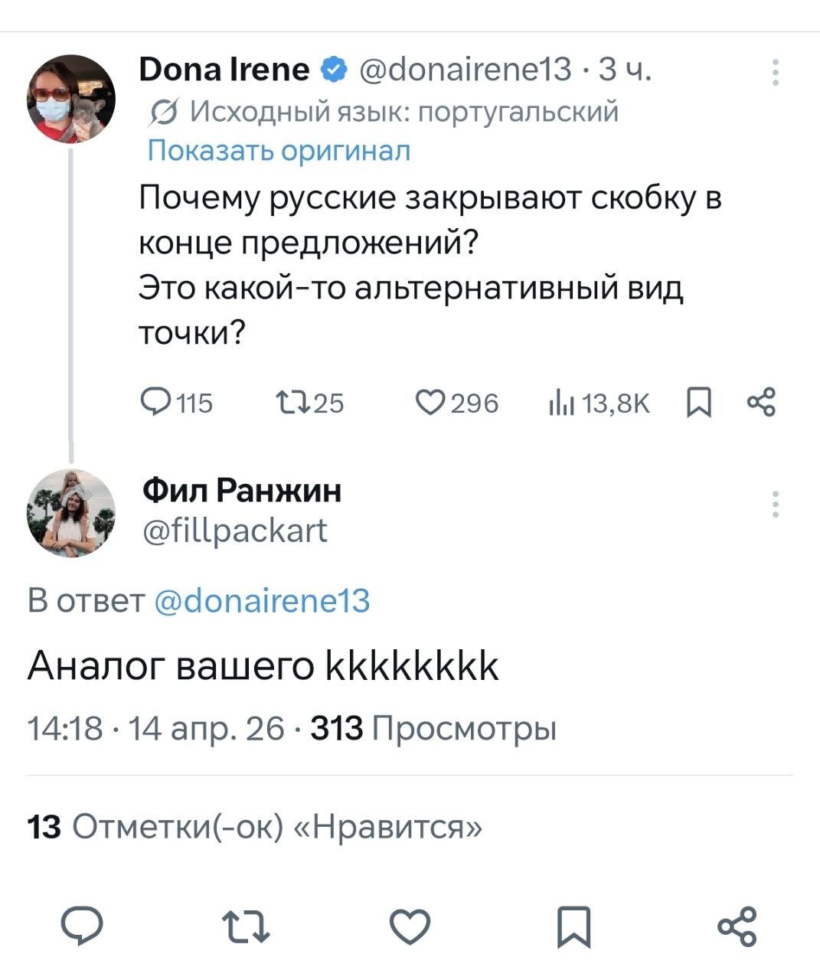View analytics of Dona Irene's tweet
The image size is (820, 980).
pyautogui.click(x=560, y=401)
